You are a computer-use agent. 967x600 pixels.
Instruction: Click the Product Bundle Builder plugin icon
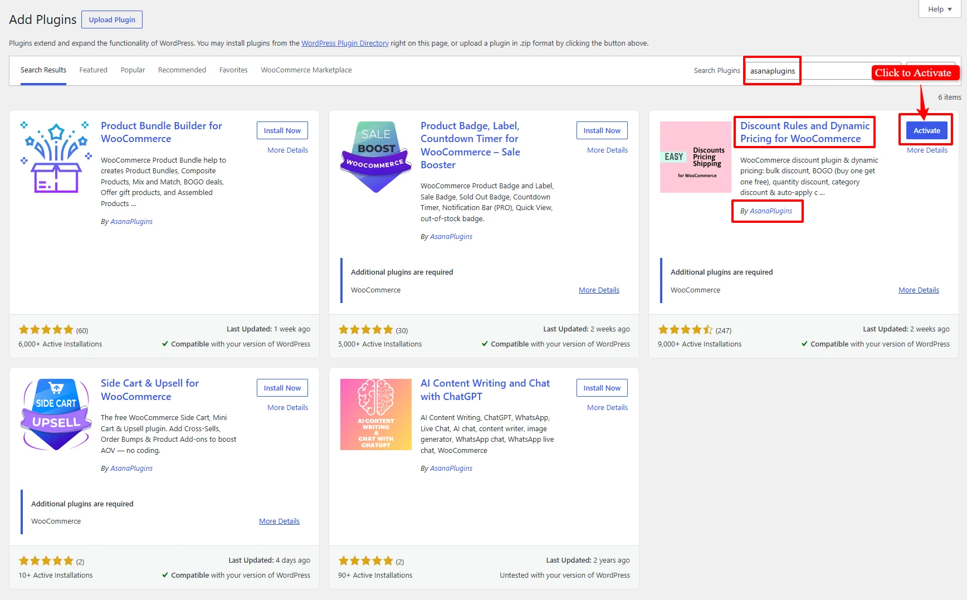56,157
